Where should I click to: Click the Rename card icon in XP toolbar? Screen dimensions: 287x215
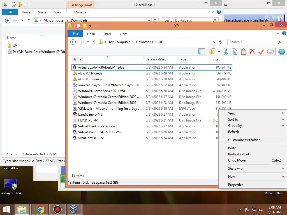270,52
